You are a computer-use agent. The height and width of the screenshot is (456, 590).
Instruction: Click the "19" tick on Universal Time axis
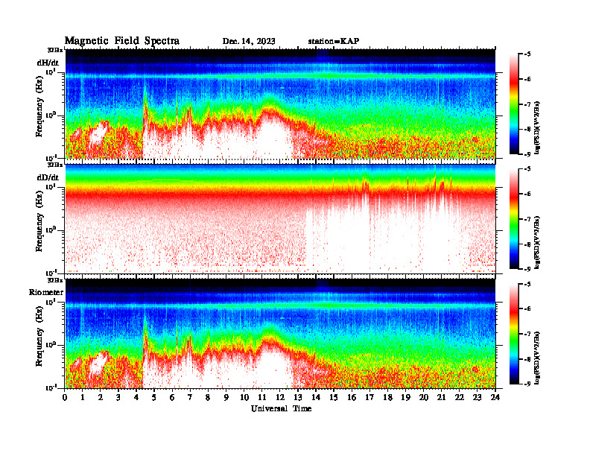pos(405,398)
